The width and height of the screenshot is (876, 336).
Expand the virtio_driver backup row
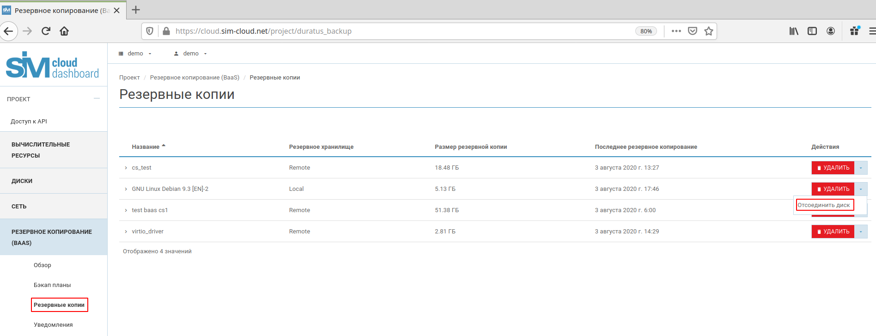(126, 232)
